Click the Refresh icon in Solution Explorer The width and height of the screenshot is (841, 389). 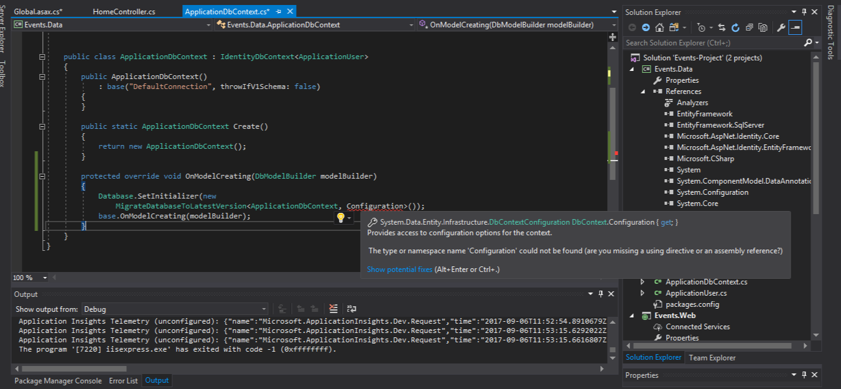(735, 27)
